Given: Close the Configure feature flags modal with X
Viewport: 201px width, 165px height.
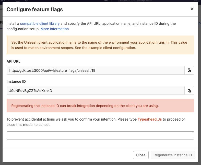Looking at the screenshot, I should tap(192, 9).
